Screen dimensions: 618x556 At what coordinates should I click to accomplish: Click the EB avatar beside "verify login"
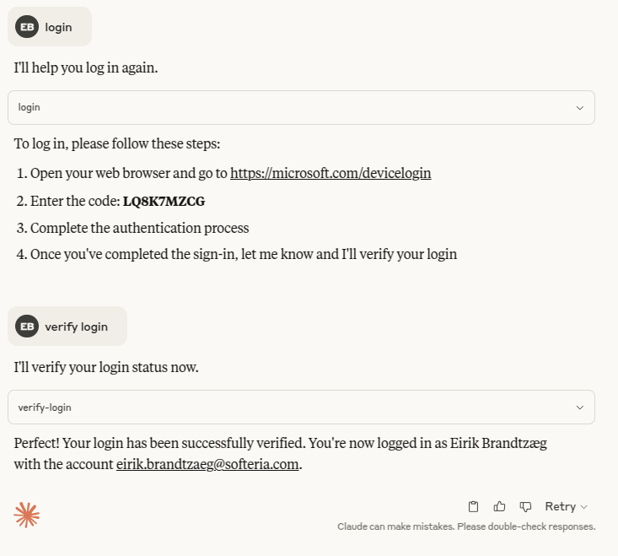pos(27,327)
